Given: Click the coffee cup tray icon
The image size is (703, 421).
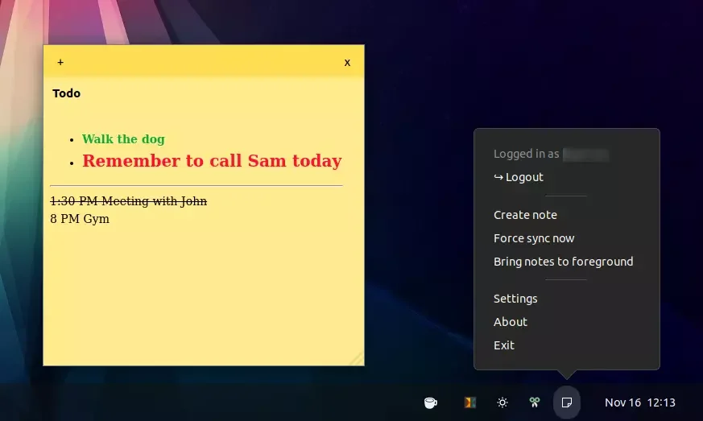Looking at the screenshot, I should point(430,402).
